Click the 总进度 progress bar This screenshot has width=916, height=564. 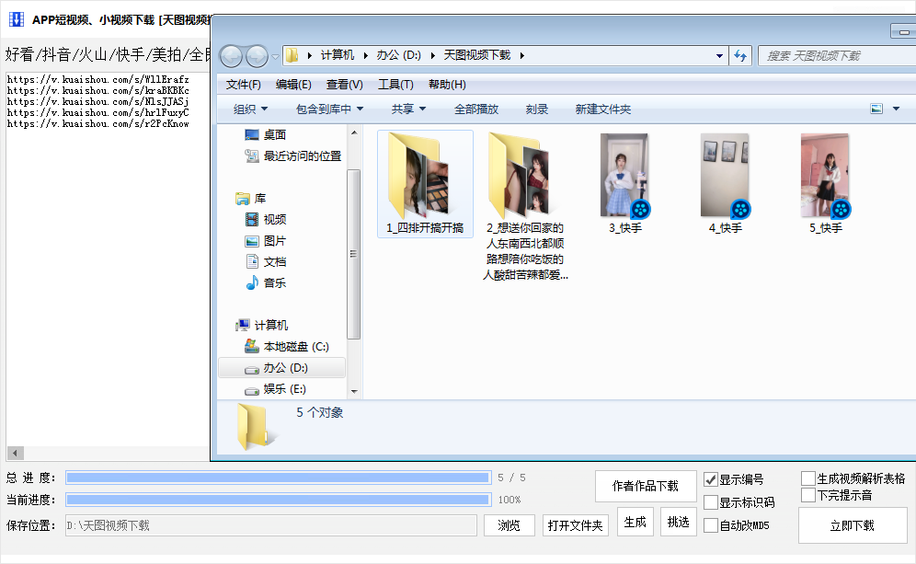(278, 478)
